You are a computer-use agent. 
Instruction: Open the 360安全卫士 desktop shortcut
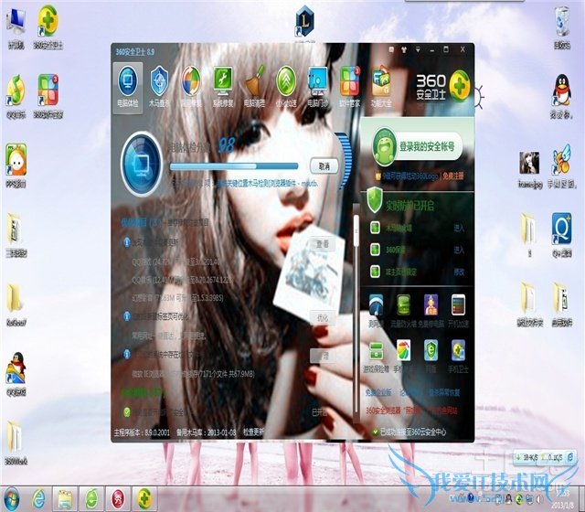tap(48, 27)
